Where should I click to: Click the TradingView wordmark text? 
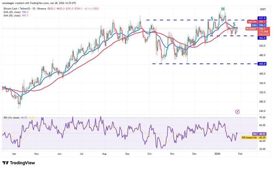click(23, 163)
